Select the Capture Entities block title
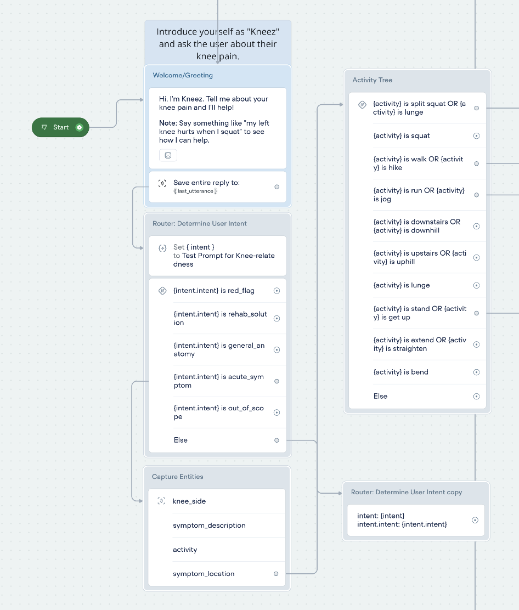 tap(178, 477)
